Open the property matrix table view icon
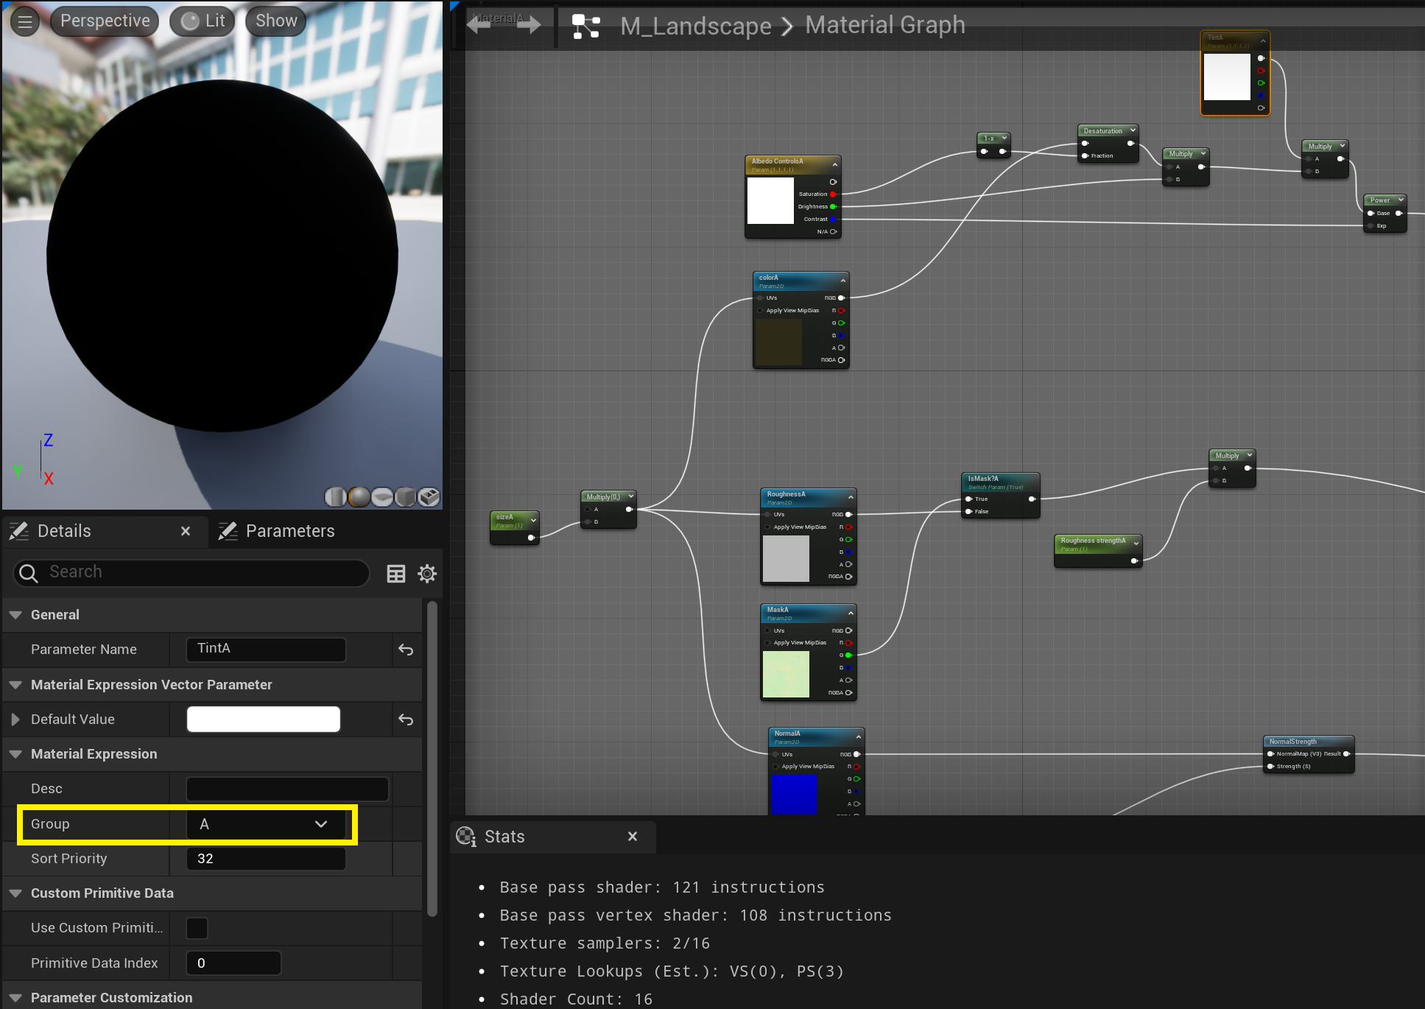The height and width of the screenshot is (1009, 1425). pyautogui.click(x=396, y=574)
